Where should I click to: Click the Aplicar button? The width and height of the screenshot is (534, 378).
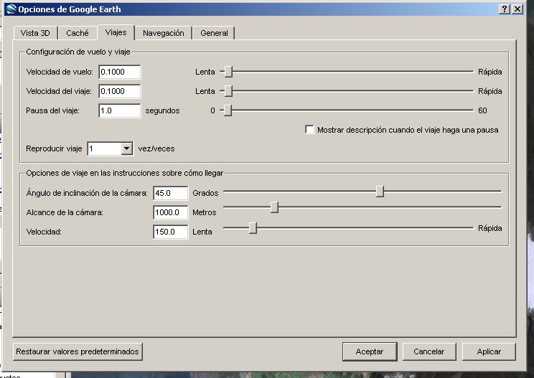tap(489, 351)
